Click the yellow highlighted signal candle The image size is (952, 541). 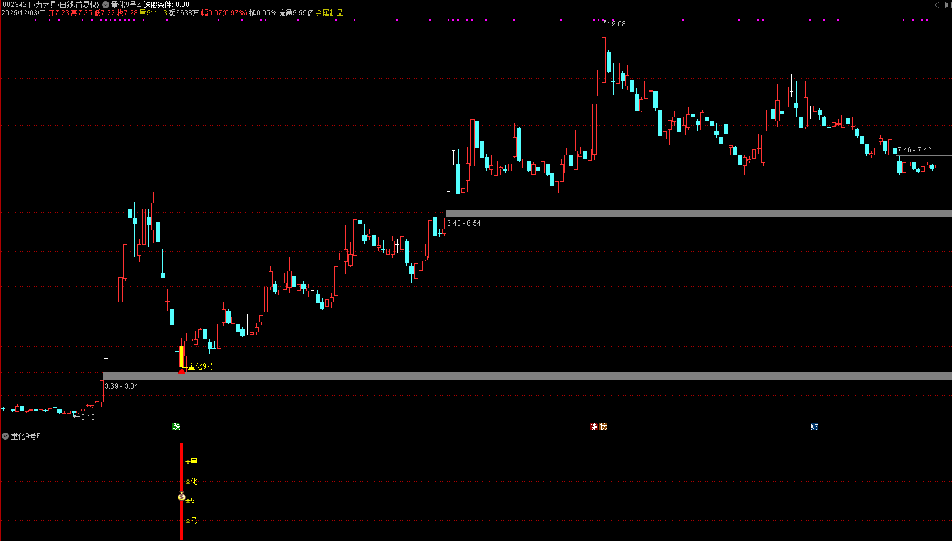(x=182, y=356)
